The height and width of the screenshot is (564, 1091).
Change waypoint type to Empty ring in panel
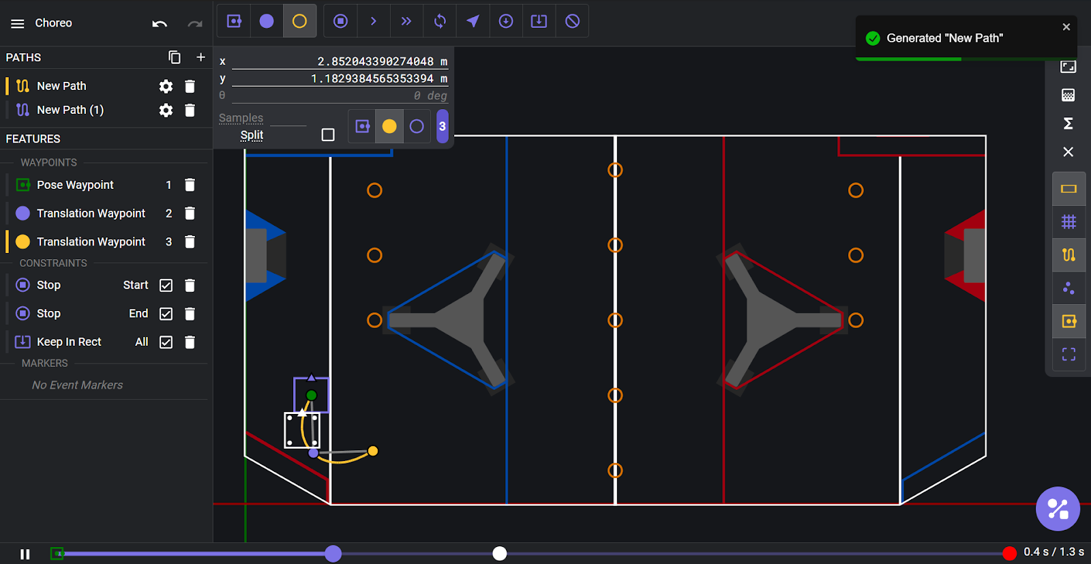click(x=417, y=126)
